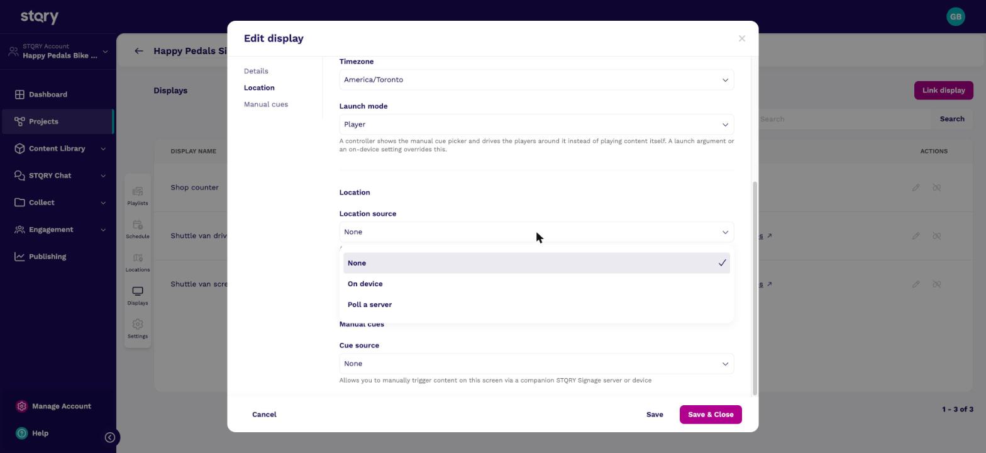
Task: Open the Launch mode dropdown
Action: coord(536,125)
